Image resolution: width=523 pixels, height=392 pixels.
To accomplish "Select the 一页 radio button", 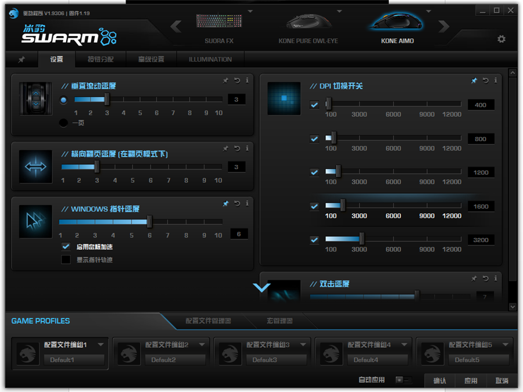I will pos(63,123).
